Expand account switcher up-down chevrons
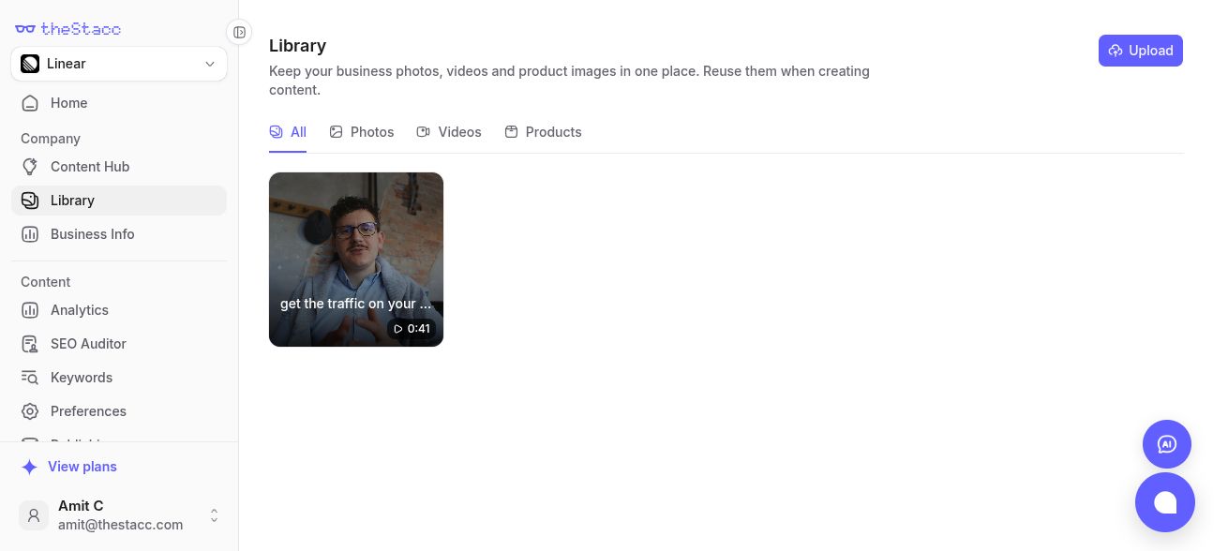 [x=214, y=515]
